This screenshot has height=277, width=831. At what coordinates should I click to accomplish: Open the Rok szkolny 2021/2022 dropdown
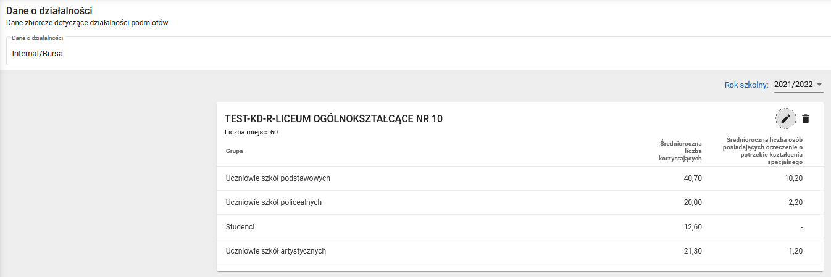tap(798, 85)
